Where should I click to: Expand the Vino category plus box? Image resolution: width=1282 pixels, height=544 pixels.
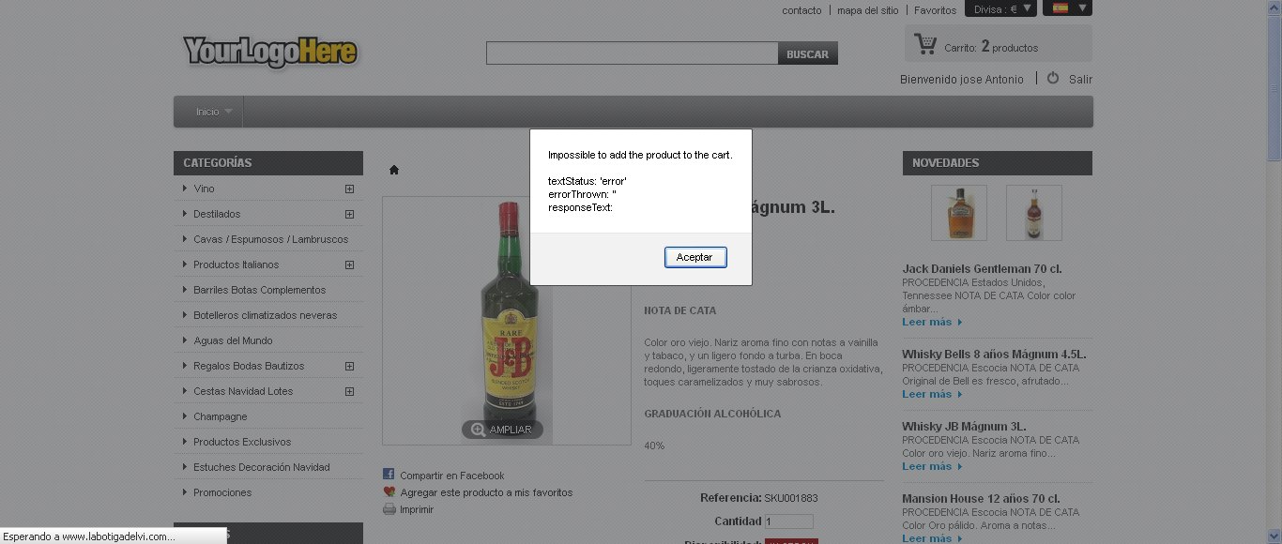click(x=349, y=189)
